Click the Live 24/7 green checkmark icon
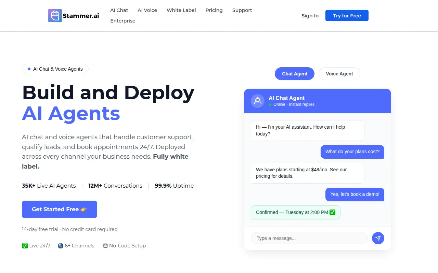The image size is (438, 273). tap(25, 246)
